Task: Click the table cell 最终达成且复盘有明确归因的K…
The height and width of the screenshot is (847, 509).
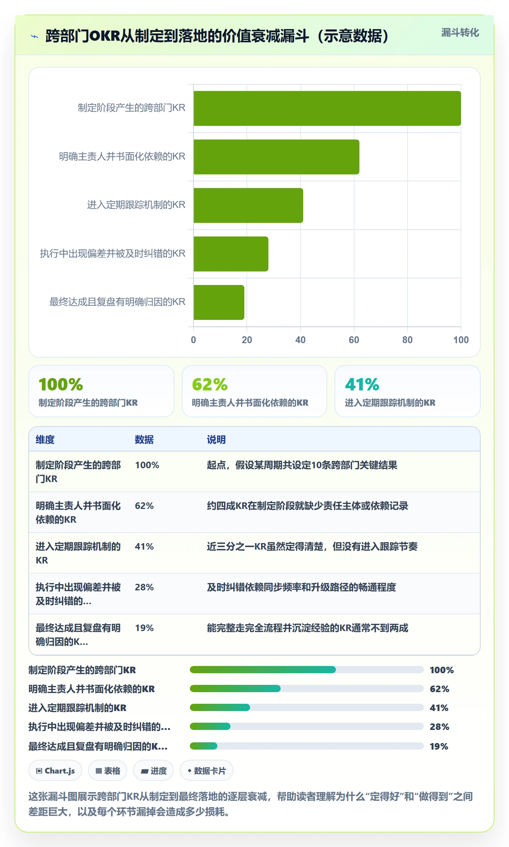Action: 78,635
